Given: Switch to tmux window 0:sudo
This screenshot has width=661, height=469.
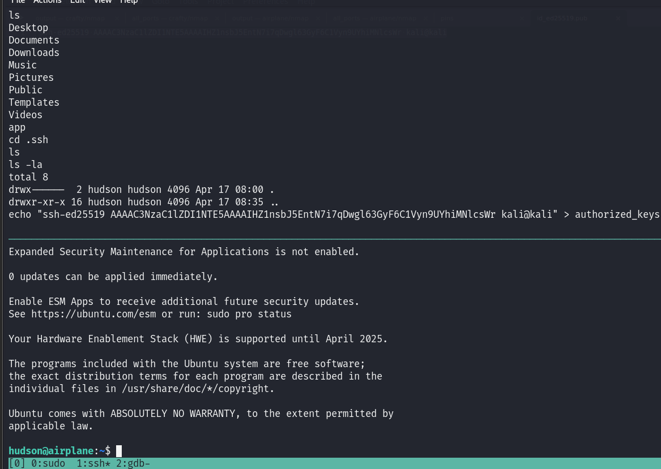Looking at the screenshot, I should (x=45, y=464).
